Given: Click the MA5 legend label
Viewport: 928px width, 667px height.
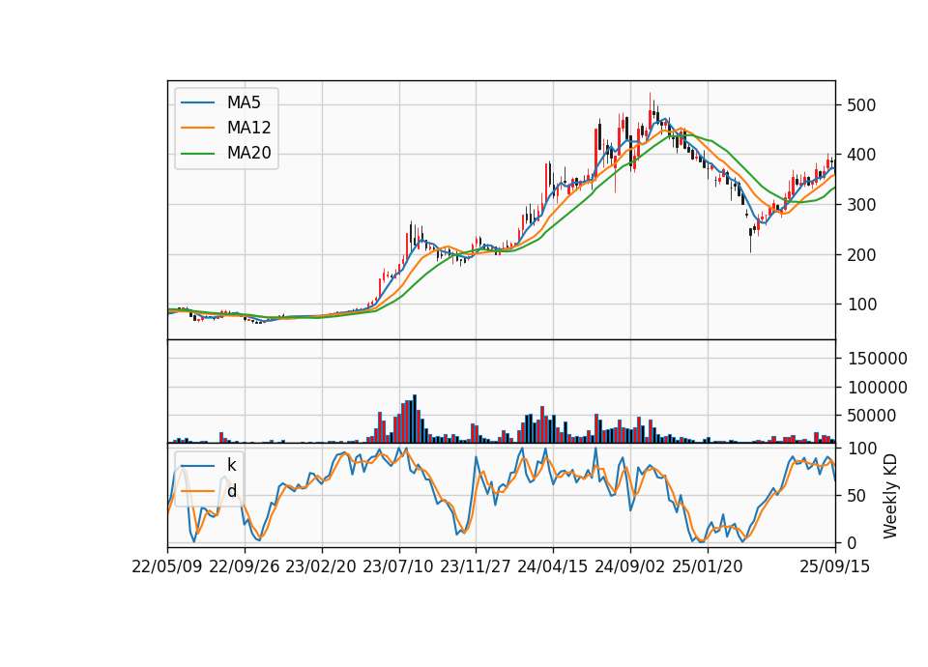Looking at the screenshot, I should tap(244, 102).
